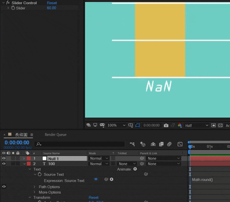Image resolution: width=230 pixels, height=202 pixels.
Task: Expand More Options group
Action: (34, 192)
